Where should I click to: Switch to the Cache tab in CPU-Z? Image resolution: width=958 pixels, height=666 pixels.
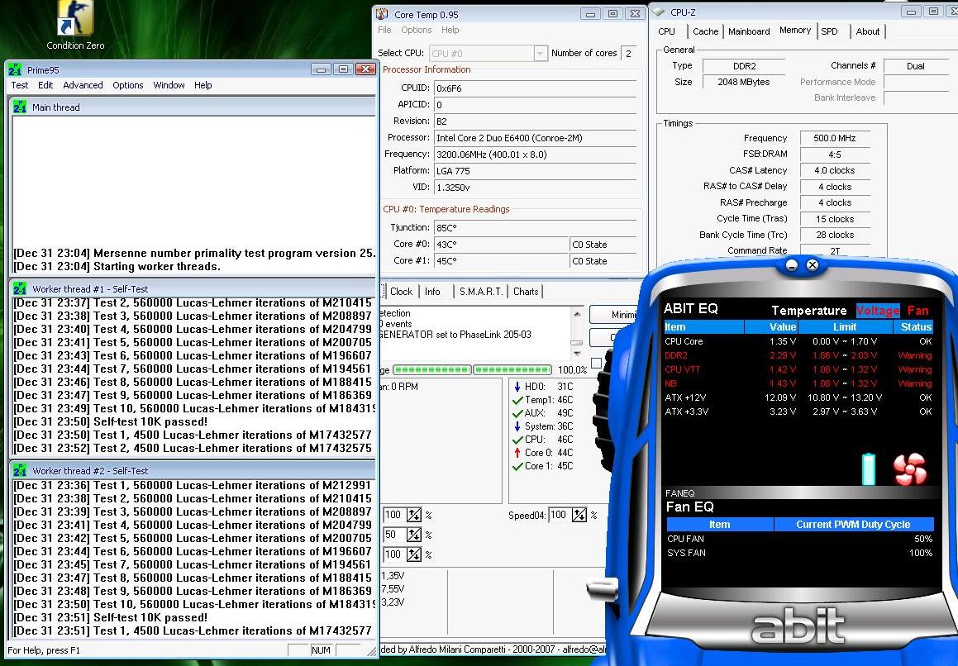705,31
